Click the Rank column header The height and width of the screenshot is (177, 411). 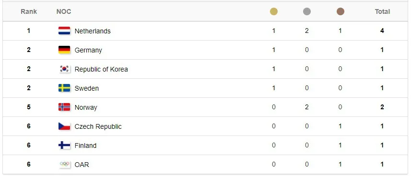(x=29, y=11)
